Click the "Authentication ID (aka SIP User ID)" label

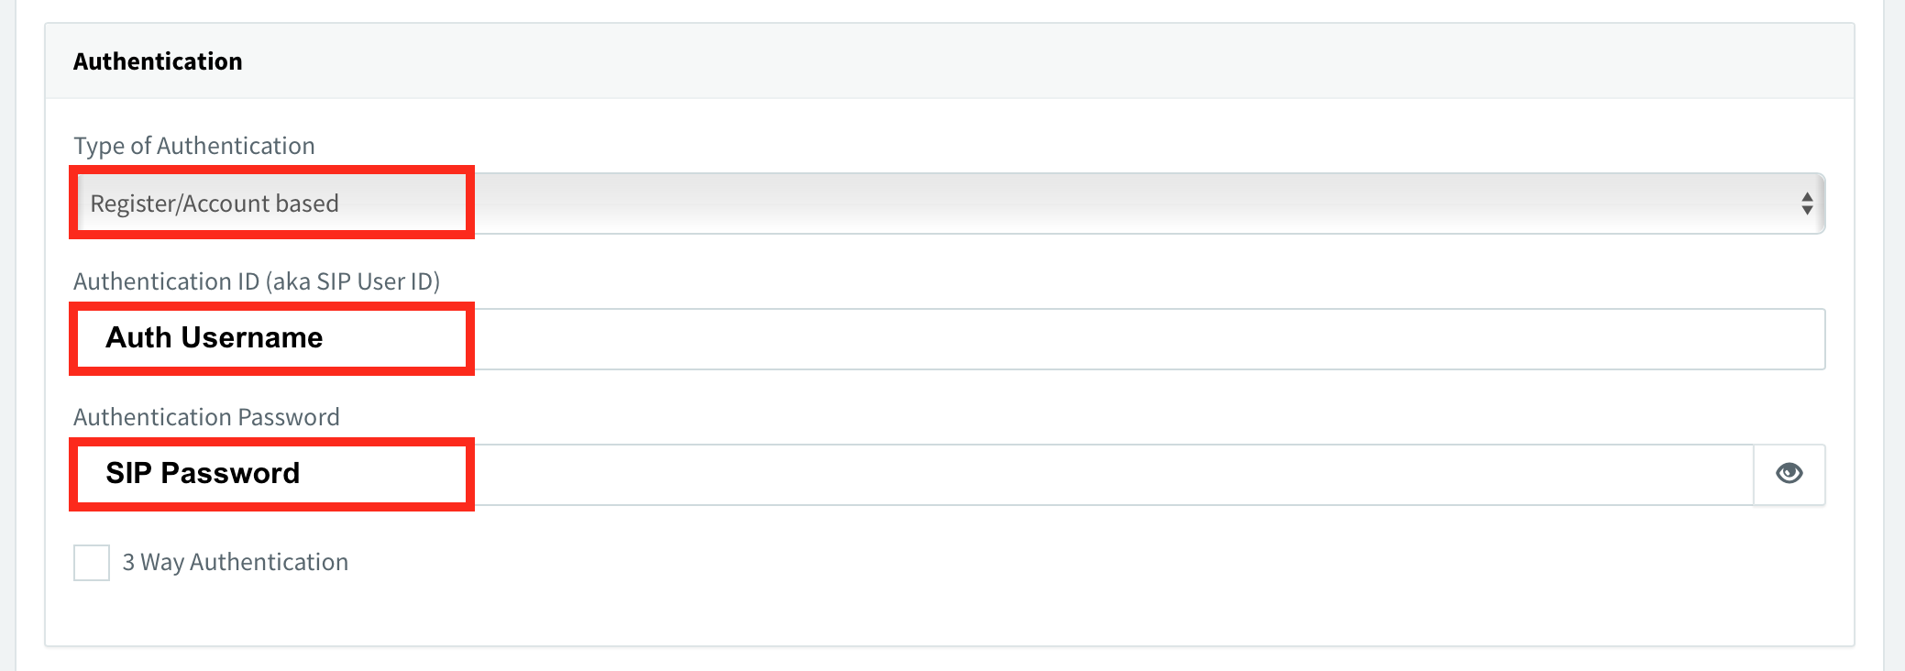257,281
